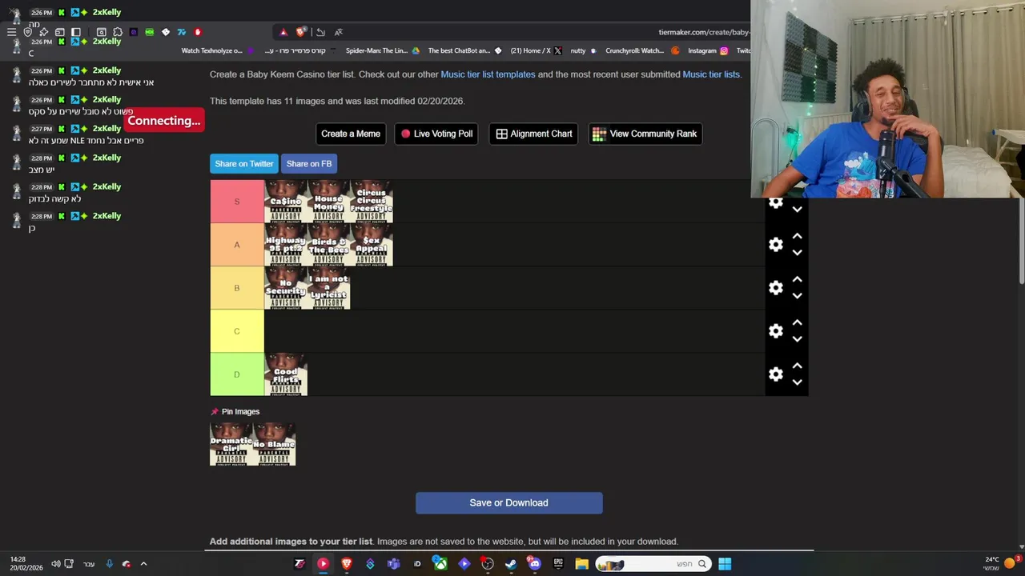Share tier list on Twitter
This screenshot has width=1025, height=576.
pos(244,164)
